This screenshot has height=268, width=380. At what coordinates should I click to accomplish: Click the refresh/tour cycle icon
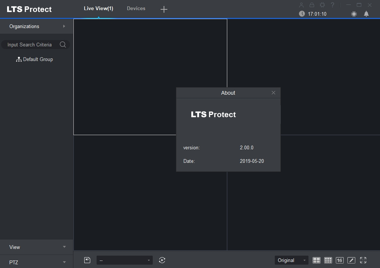pos(162,260)
